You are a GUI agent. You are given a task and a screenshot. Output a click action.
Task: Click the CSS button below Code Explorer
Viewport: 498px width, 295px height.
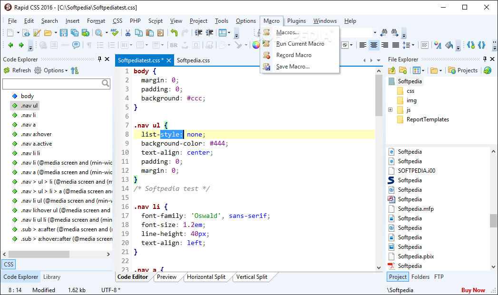tap(9, 264)
